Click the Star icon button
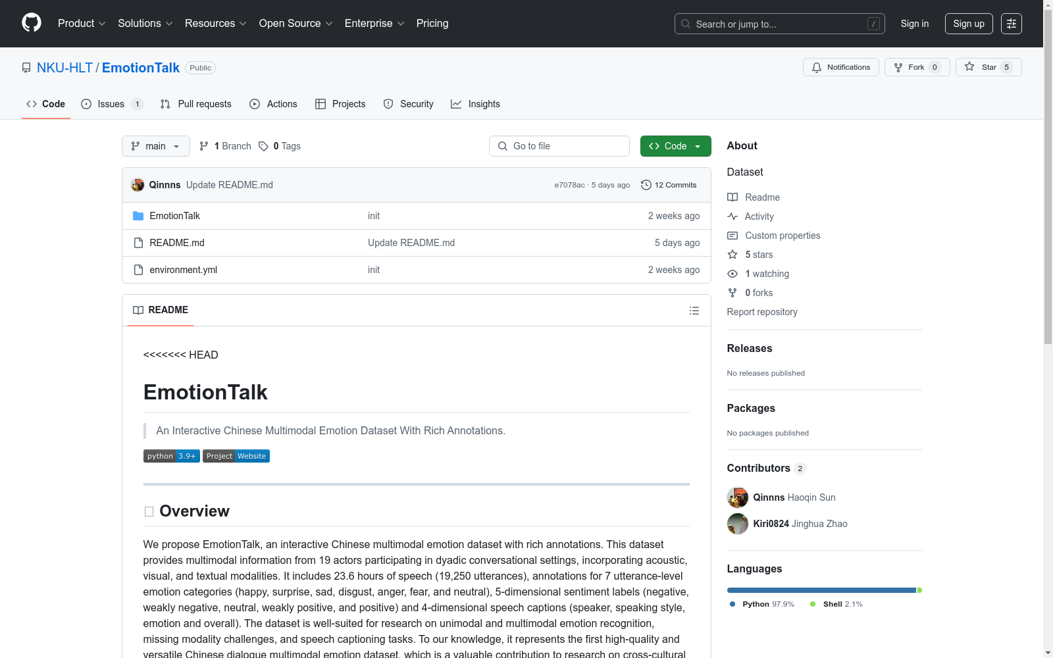 tap(989, 67)
